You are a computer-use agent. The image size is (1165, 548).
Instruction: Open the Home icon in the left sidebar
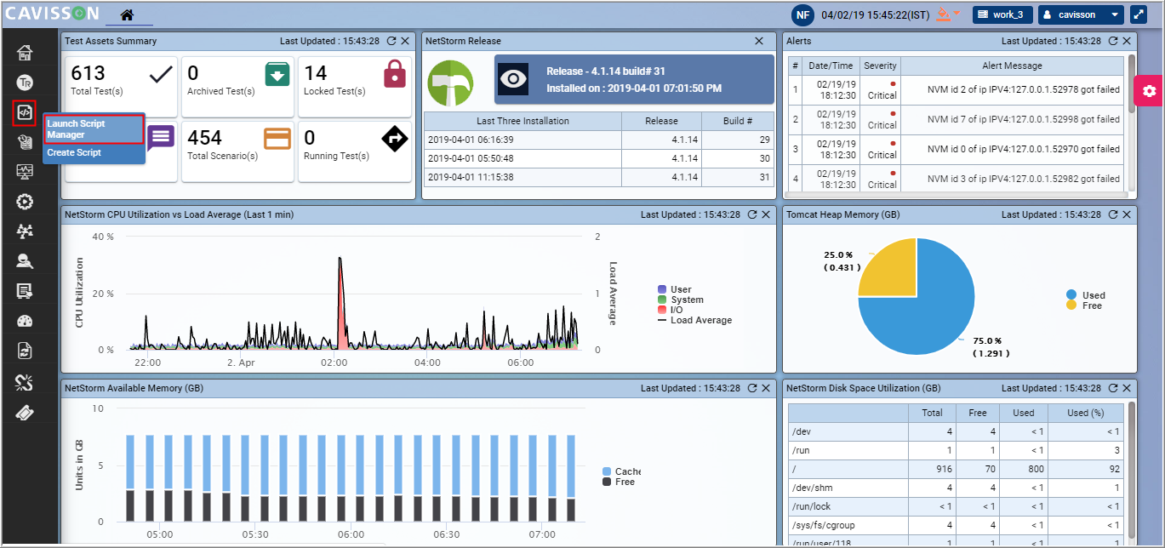(x=25, y=53)
